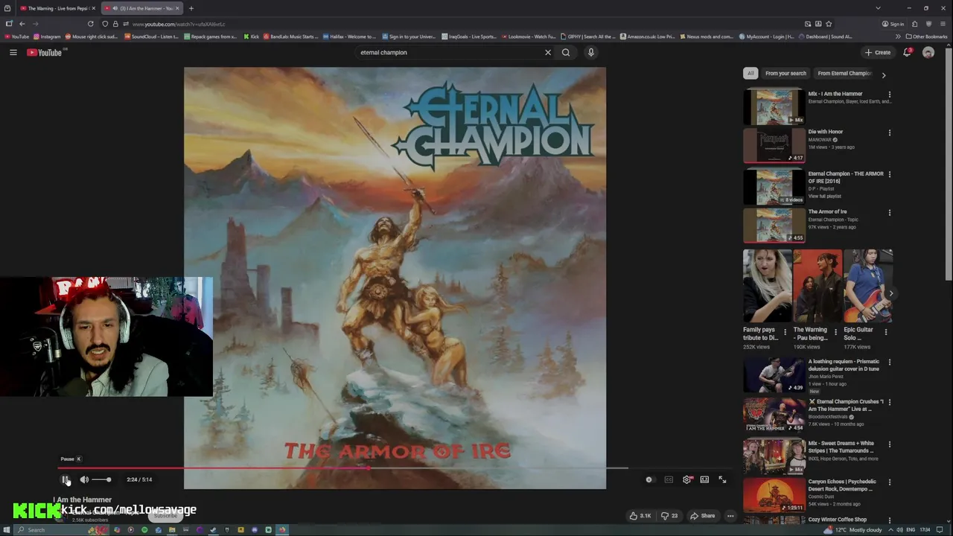953x536 pixels.
Task: Open options for 'A loathing requiem'
Action: point(889,363)
